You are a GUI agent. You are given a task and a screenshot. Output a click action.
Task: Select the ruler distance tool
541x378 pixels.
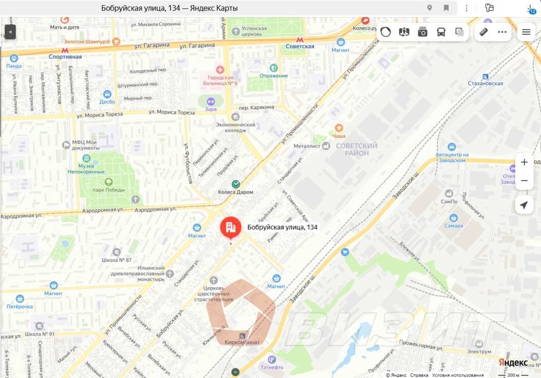(484, 32)
